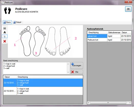The height and width of the screenshot is (107, 135).
Task: Click right arrow of Aankoophistoriek scrollbar
Action: (130, 103)
